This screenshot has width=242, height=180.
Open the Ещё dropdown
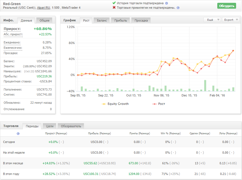click(212, 20)
